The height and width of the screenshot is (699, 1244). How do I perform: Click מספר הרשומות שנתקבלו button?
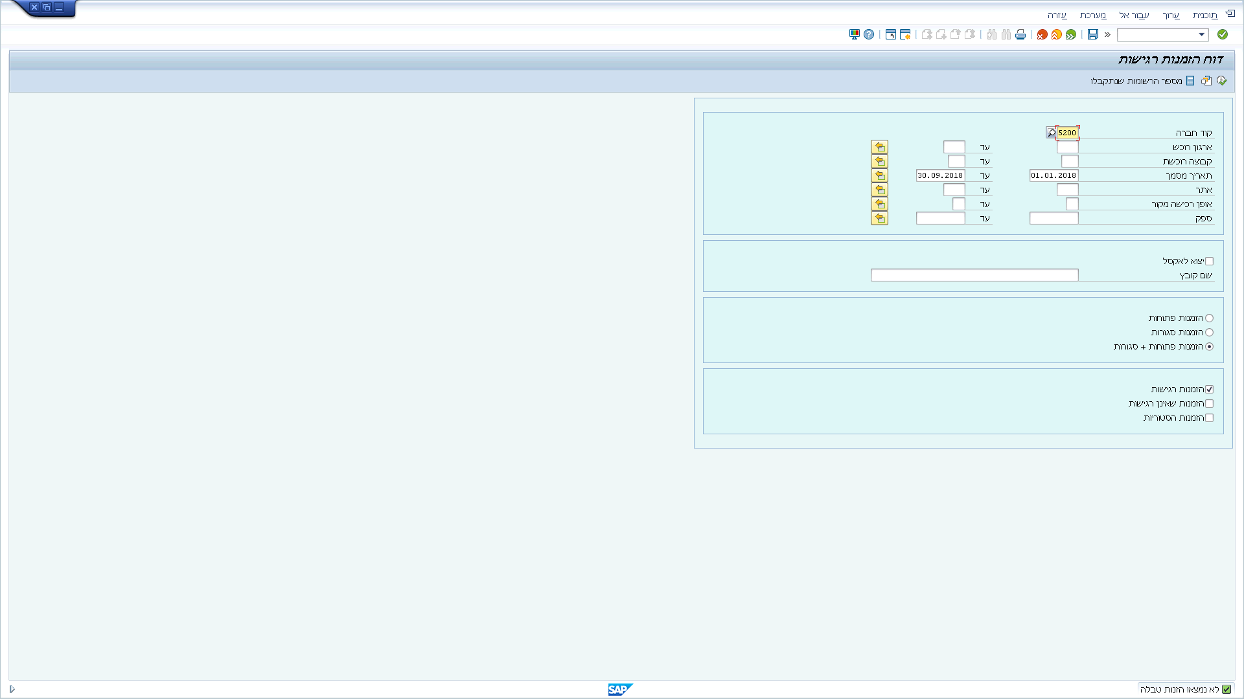1142,81
